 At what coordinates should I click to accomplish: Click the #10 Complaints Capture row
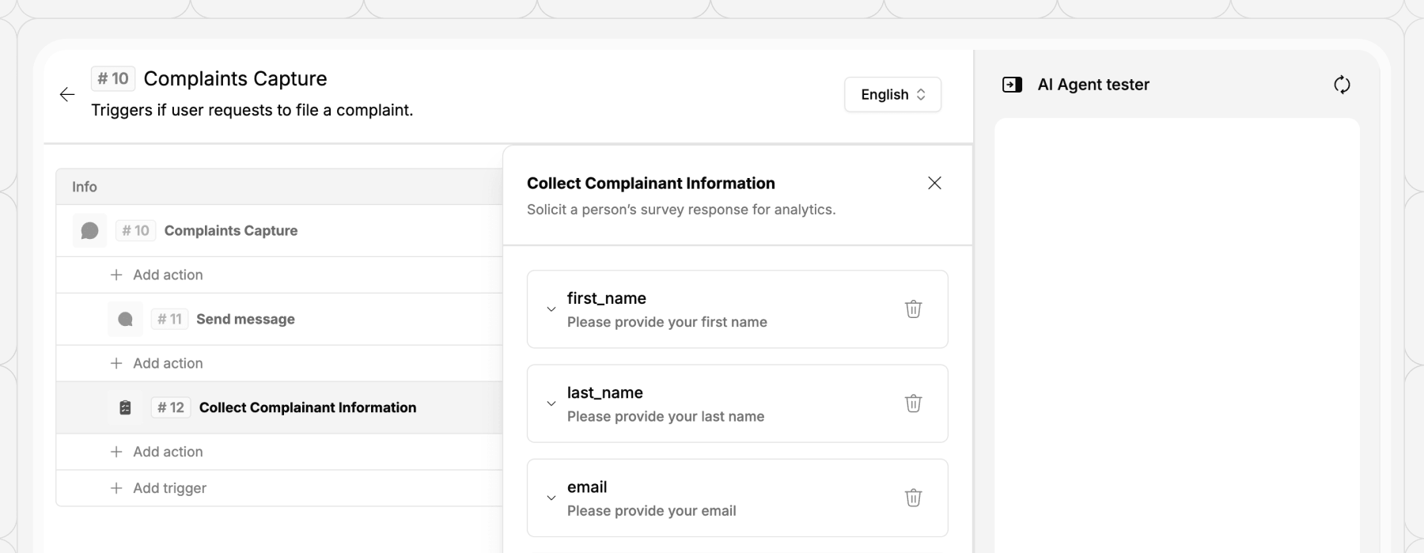(231, 231)
